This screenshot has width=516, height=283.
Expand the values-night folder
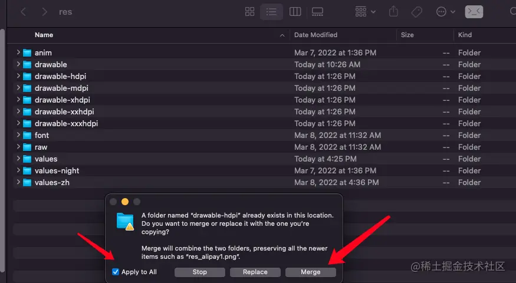(x=18, y=170)
